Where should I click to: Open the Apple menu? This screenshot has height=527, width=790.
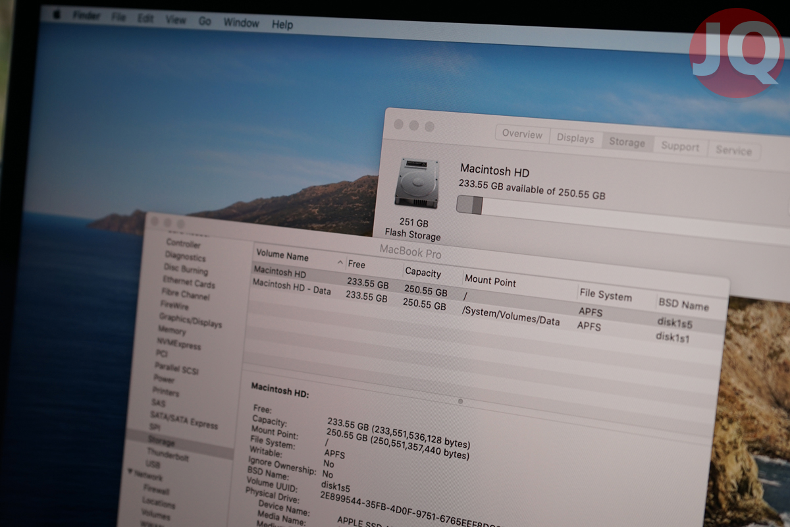coord(57,14)
